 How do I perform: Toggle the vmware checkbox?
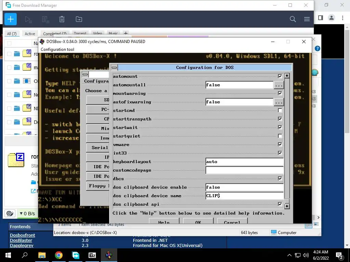point(280,144)
